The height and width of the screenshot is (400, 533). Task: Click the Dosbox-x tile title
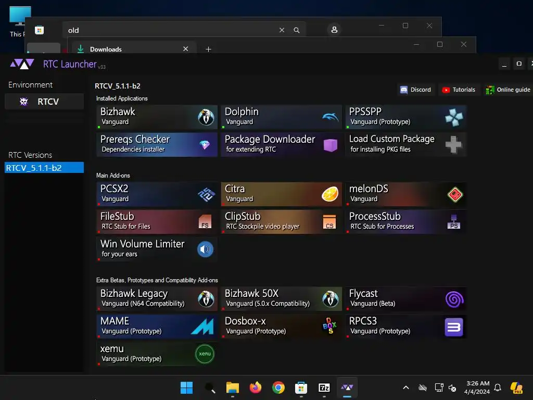(245, 321)
